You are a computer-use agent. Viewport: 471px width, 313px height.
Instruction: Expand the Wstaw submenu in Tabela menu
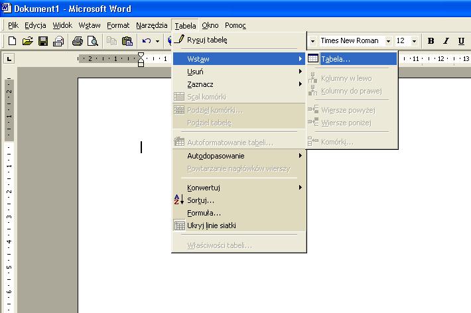coord(239,59)
